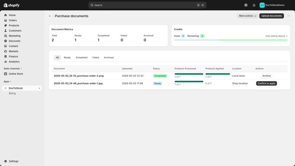
Task: Click the Home icon in sidebar
Action: coord(6,15)
